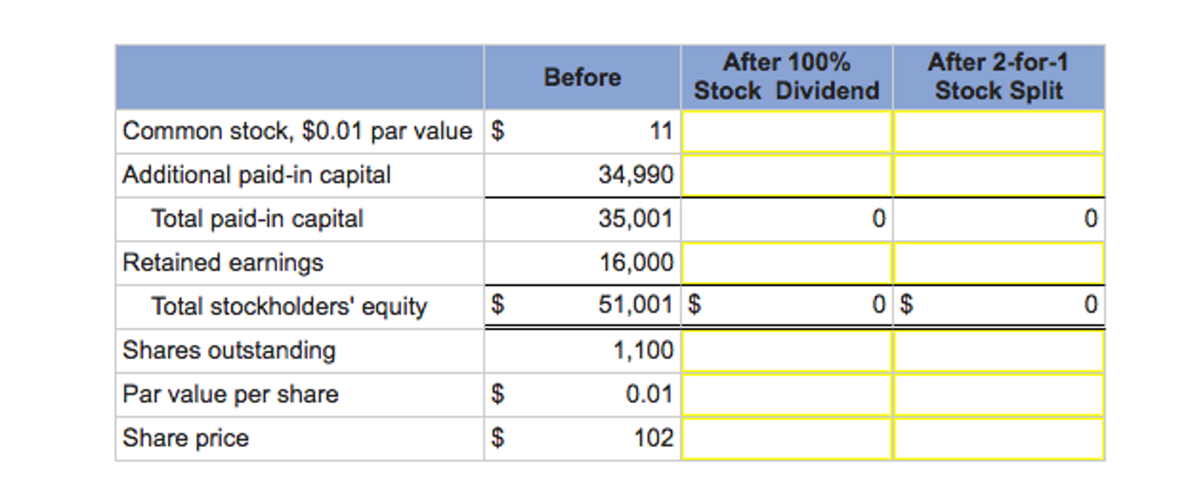Click the Share price value 102
This screenshot has height=496, width=1190.
654,438
